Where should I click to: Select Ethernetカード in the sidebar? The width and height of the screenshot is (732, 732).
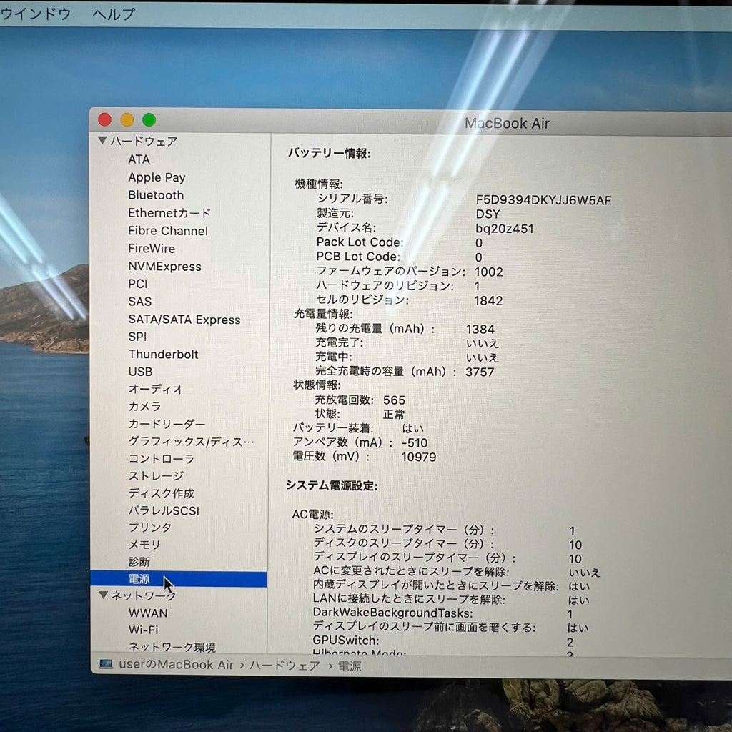click(169, 213)
